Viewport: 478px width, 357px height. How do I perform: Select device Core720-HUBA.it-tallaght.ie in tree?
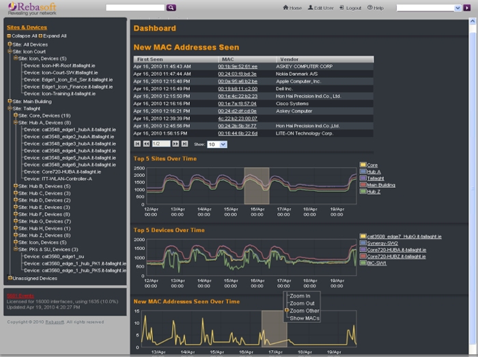pos(63,172)
